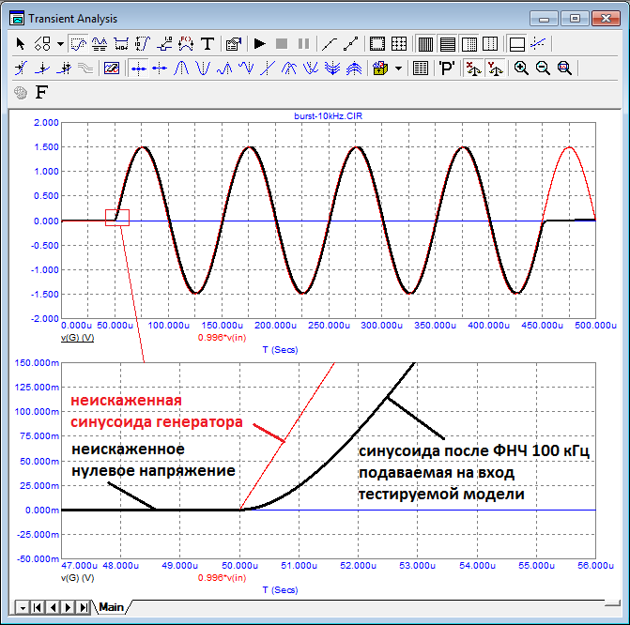630x625 pixels.
Task: Click the greyed waveform buffer icon
Action: point(85,69)
